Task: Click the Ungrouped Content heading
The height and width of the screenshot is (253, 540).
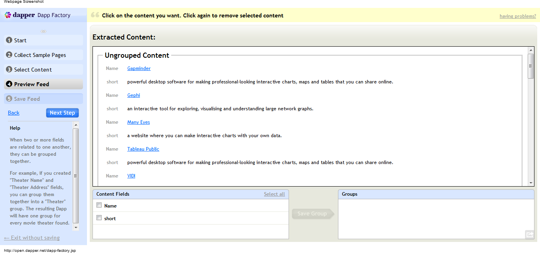Action: (x=137, y=55)
